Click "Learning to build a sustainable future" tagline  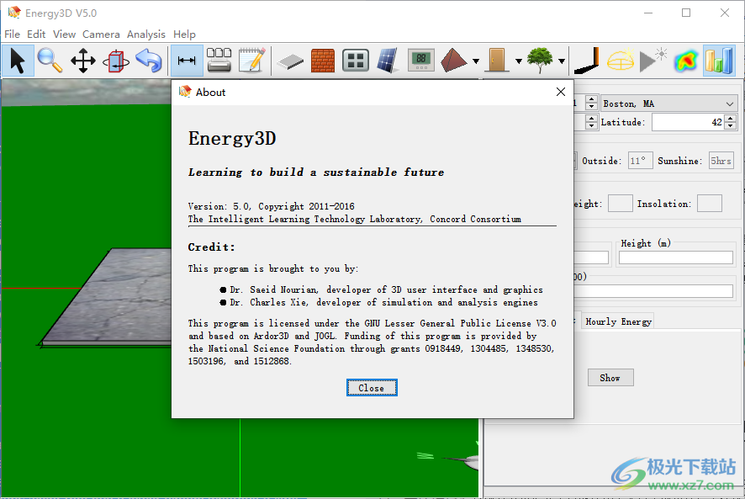click(316, 173)
